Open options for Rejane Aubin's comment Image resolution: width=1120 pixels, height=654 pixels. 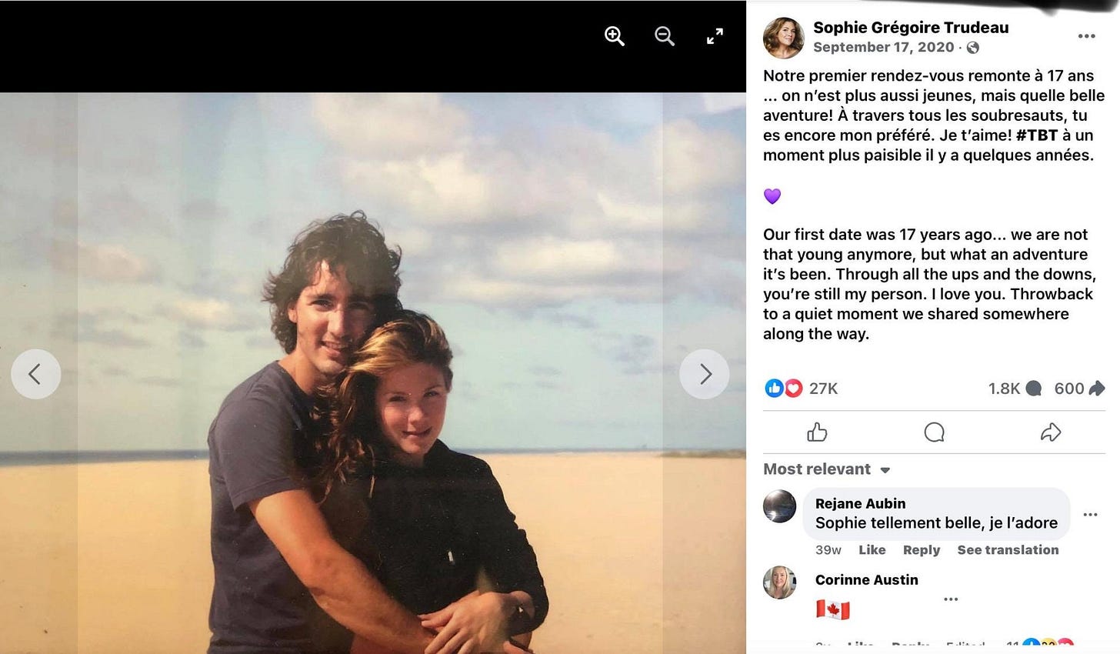[x=1090, y=515]
